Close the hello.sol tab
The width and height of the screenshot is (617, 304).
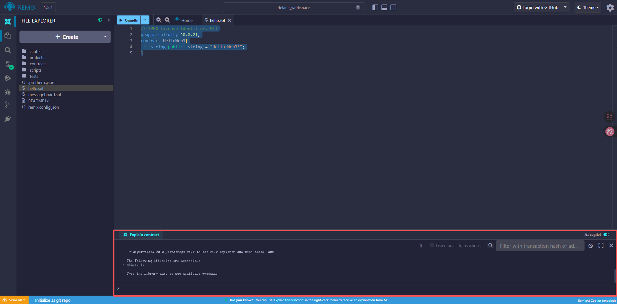tap(229, 20)
